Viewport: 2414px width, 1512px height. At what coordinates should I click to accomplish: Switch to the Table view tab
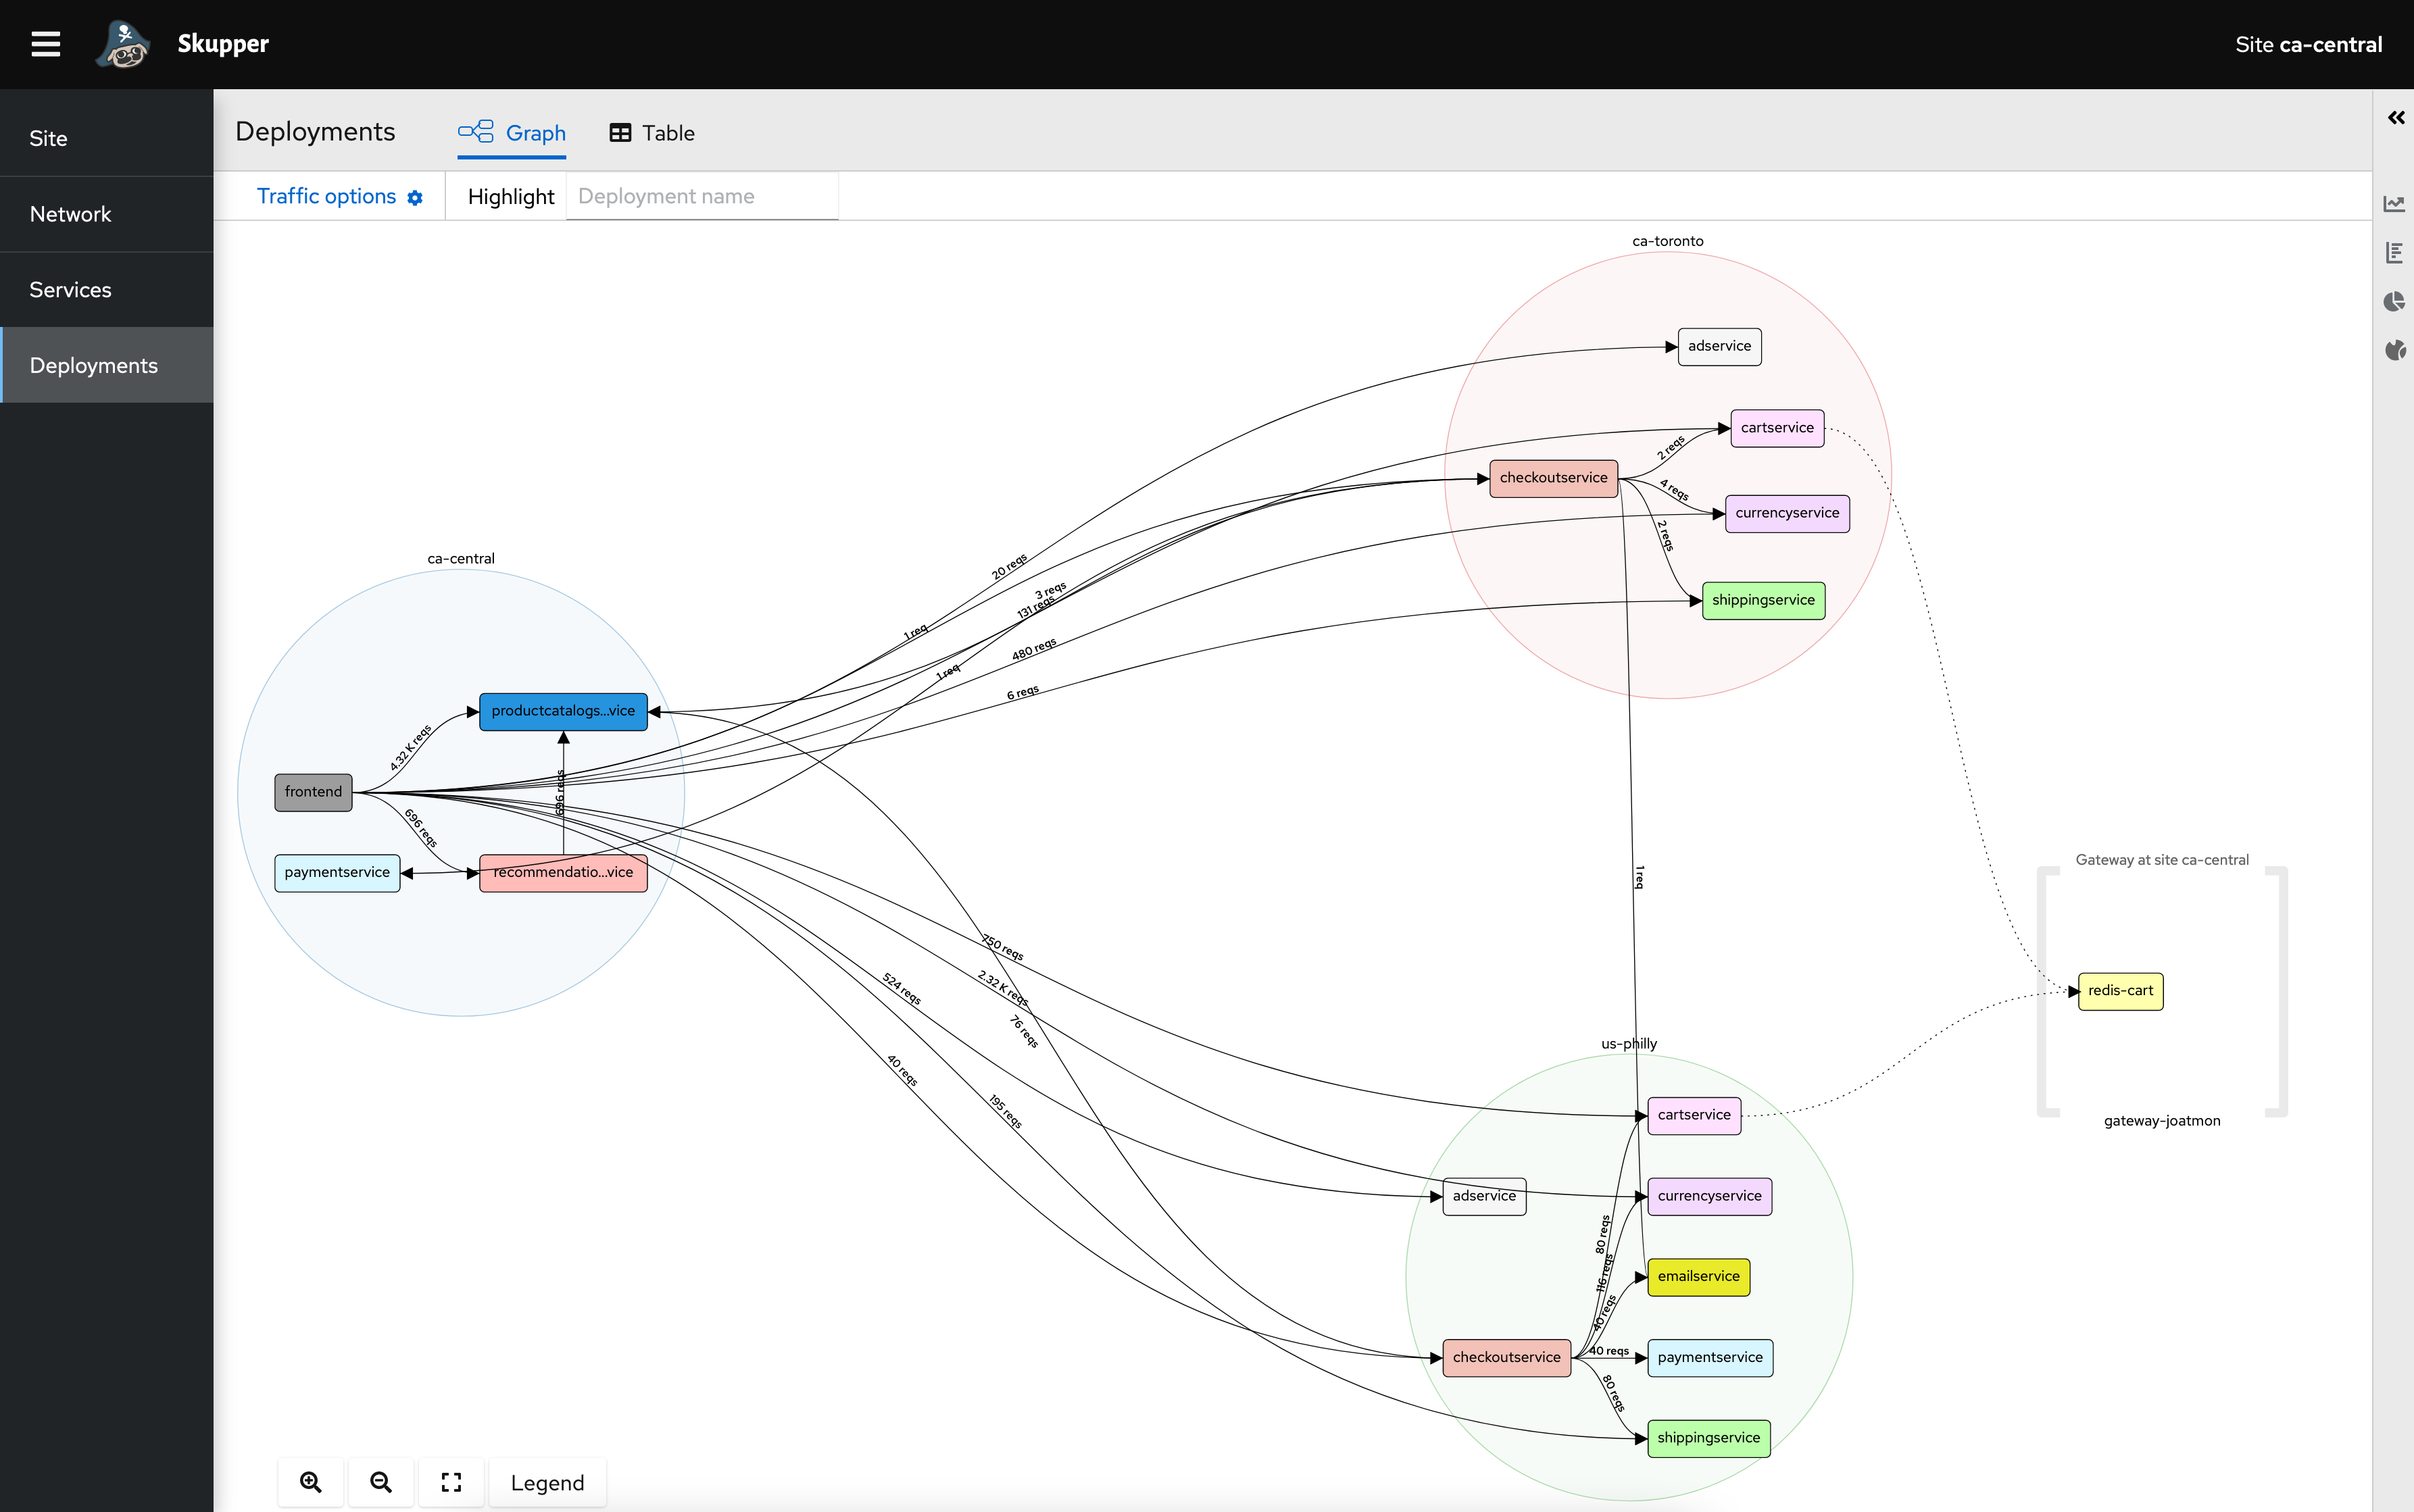652,133
